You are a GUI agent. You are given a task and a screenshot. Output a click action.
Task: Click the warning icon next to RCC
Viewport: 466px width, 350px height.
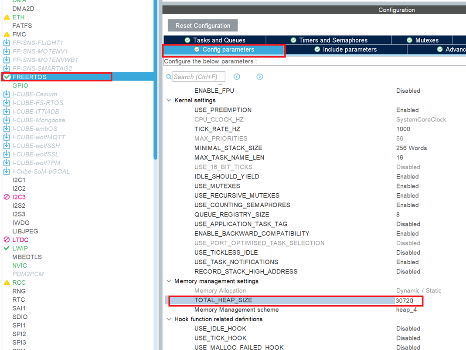point(6,283)
